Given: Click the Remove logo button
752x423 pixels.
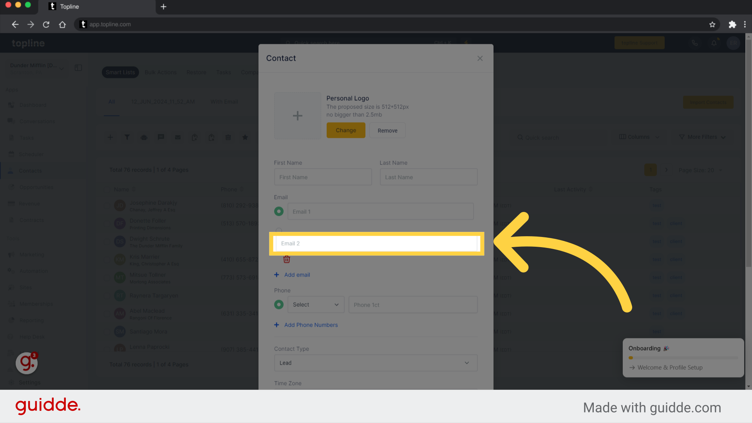Looking at the screenshot, I should point(387,130).
